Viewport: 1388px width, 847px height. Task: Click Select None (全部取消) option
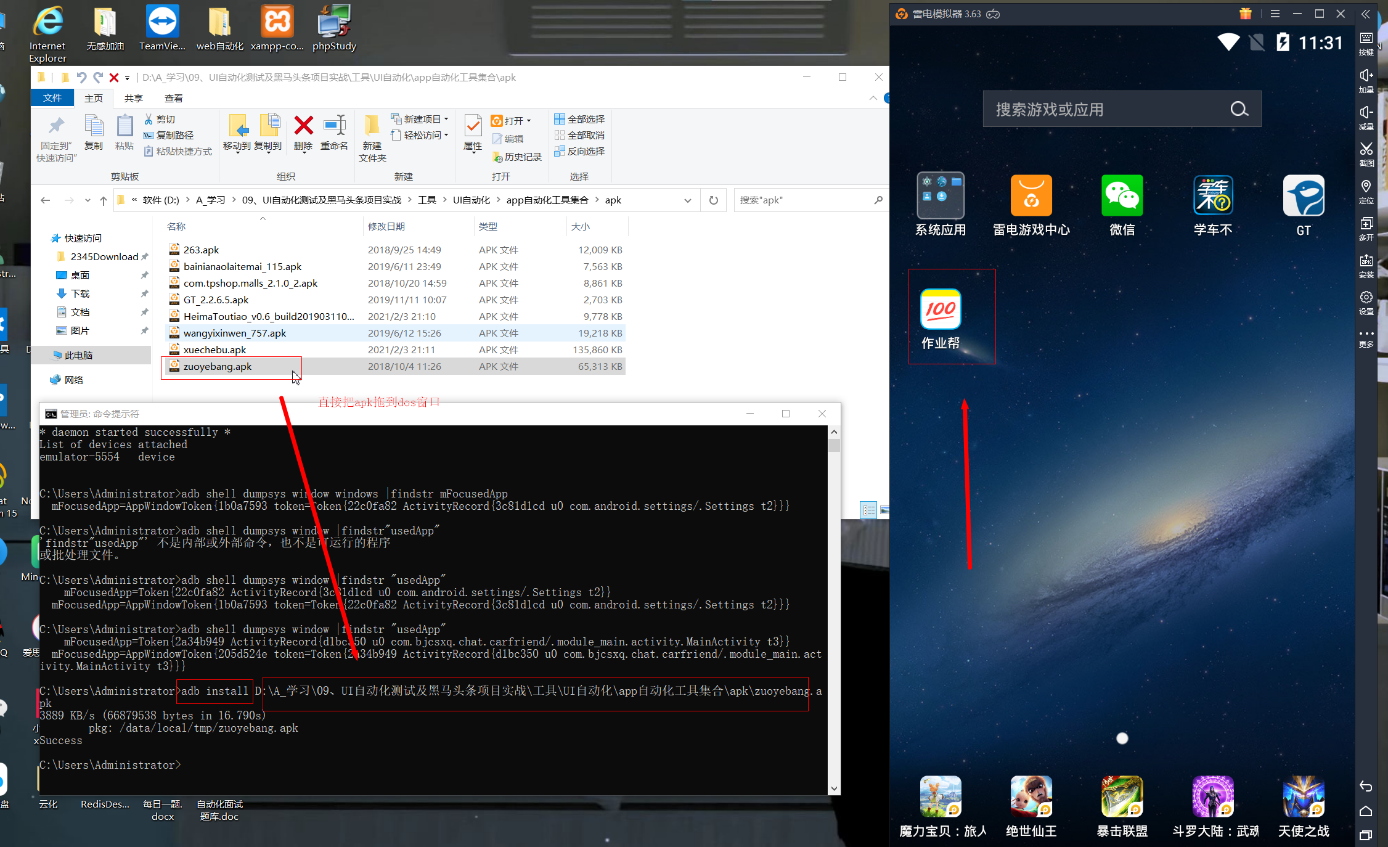(x=580, y=135)
